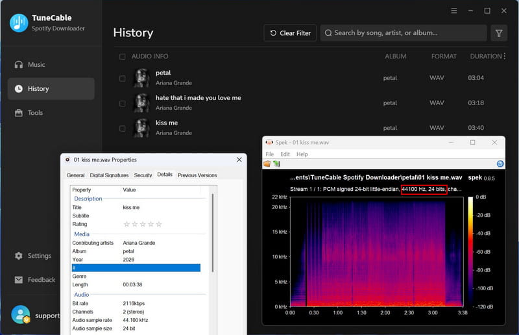Image resolution: width=519 pixels, height=335 pixels.
Task: Click the help icon in Spek toolbar
Action: click(x=500, y=164)
